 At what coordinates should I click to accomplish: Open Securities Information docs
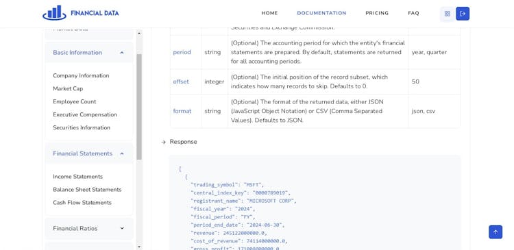82,127
